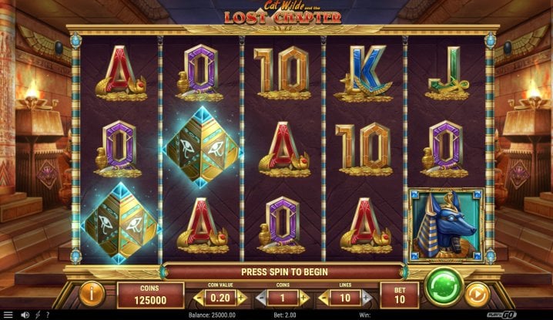This screenshot has height=320, width=553.
Task: Start autoplay with the orange play button
Action: [478, 295]
